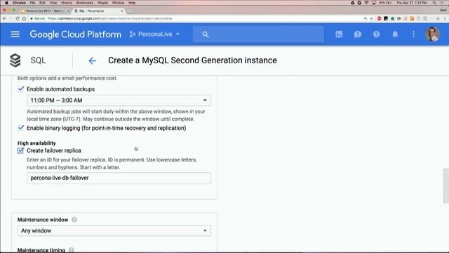Click the percona-live-db-failover ID field
The height and width of the screenshot is (253, 449).
coord(119,178)
